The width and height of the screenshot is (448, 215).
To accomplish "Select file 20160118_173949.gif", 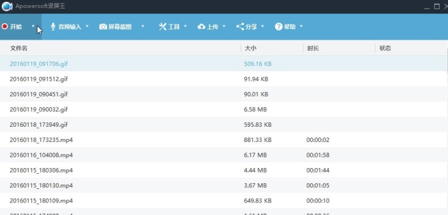I will point(39,124).
